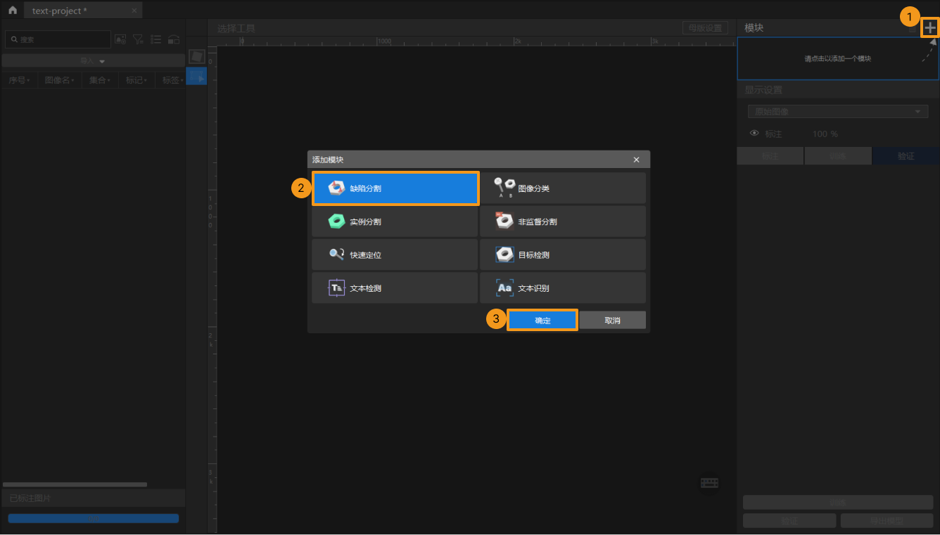Switch to the 标注 tab

770,156
